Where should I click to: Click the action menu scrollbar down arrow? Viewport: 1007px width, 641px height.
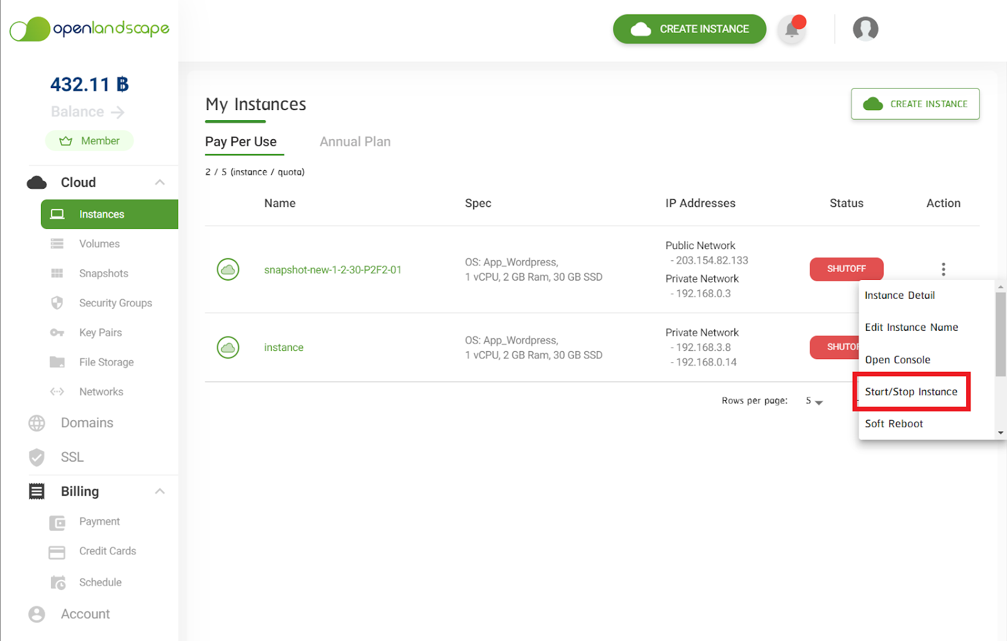click(x=1000, y=433)
